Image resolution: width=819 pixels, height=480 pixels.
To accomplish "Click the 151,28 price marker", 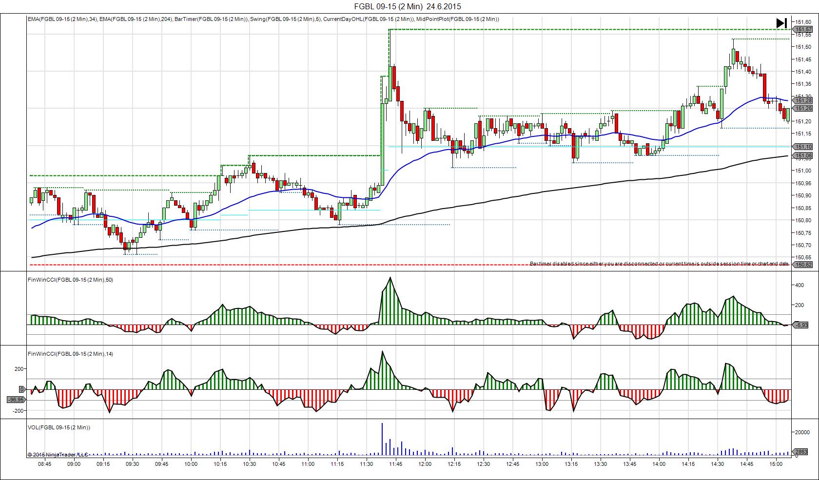I will click(x=803, y=101).
